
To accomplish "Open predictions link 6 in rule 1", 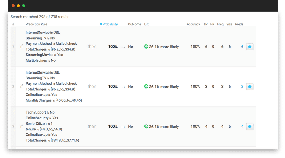I will [242, 47].
